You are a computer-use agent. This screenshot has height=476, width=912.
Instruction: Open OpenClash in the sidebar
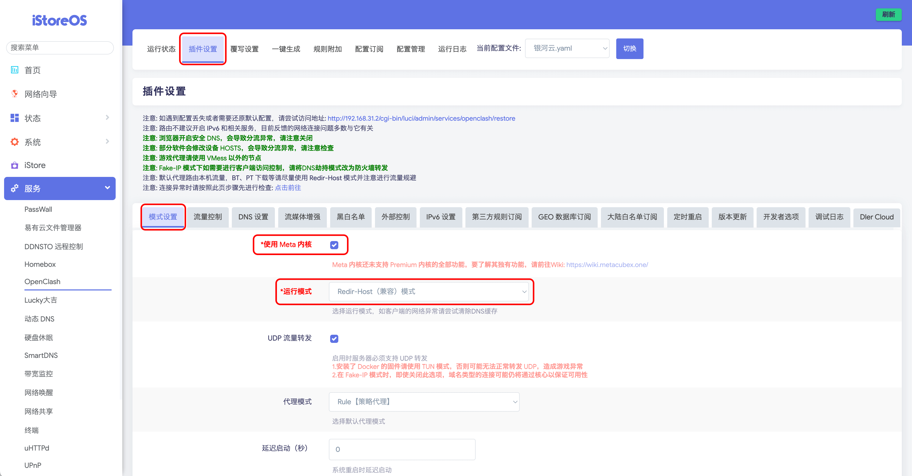click(42, 282)
